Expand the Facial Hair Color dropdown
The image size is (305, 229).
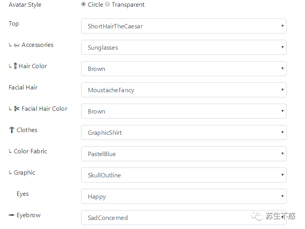[x=183, y=112]
